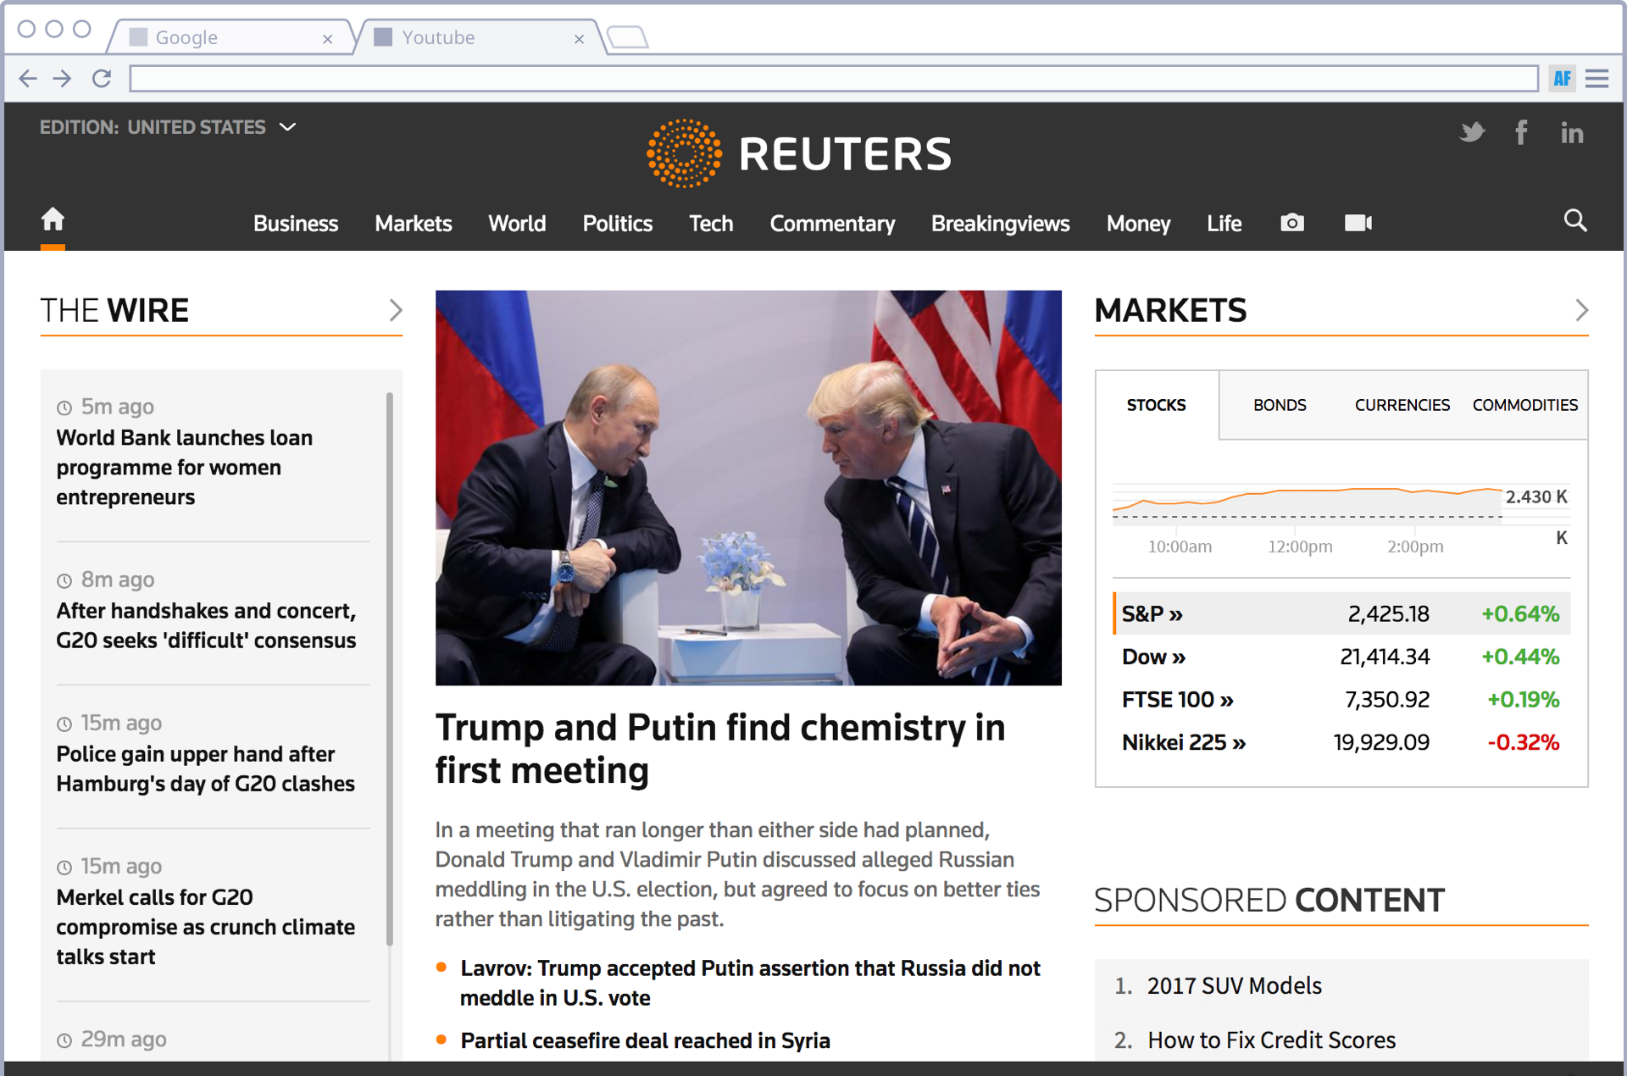Open the browser hamburger menu
This screenshot has width=1627, height=1076.
[x=1596, y=79]
